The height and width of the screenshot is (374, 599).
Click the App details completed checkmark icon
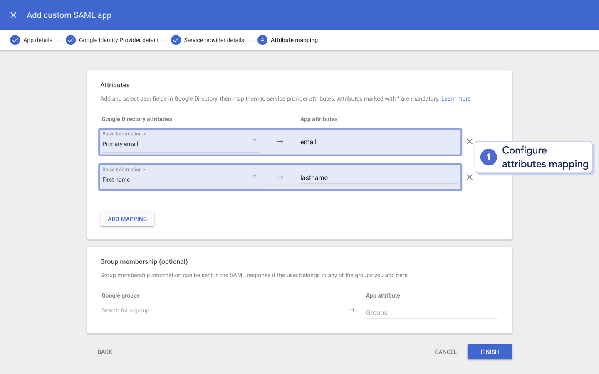(x=15, y=40)
